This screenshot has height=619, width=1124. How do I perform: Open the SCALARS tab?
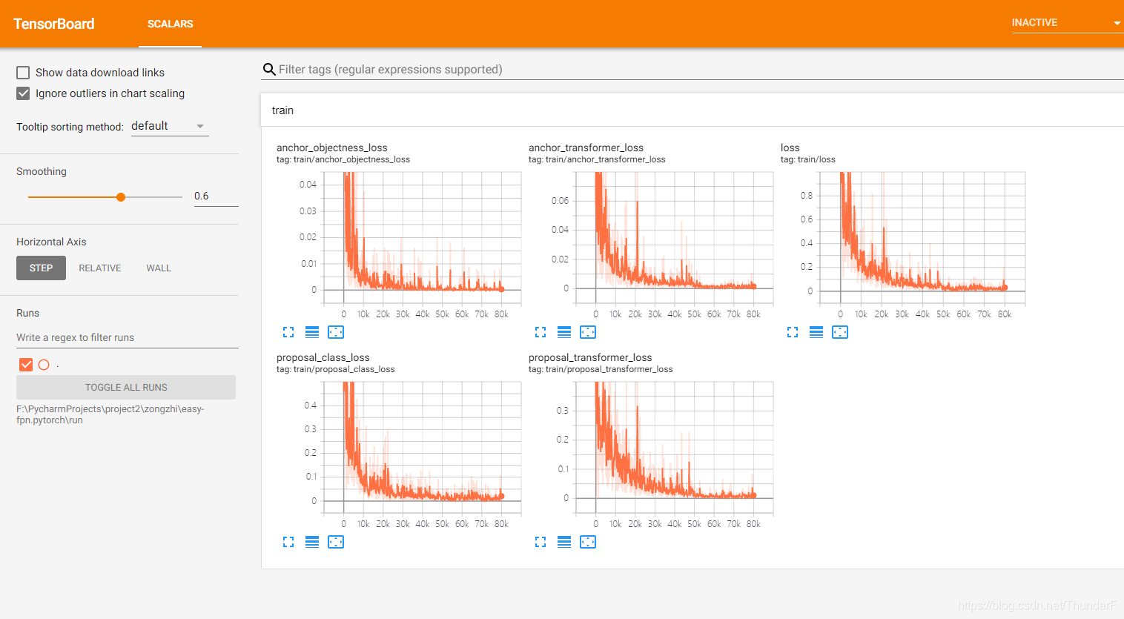pos(170,24)
